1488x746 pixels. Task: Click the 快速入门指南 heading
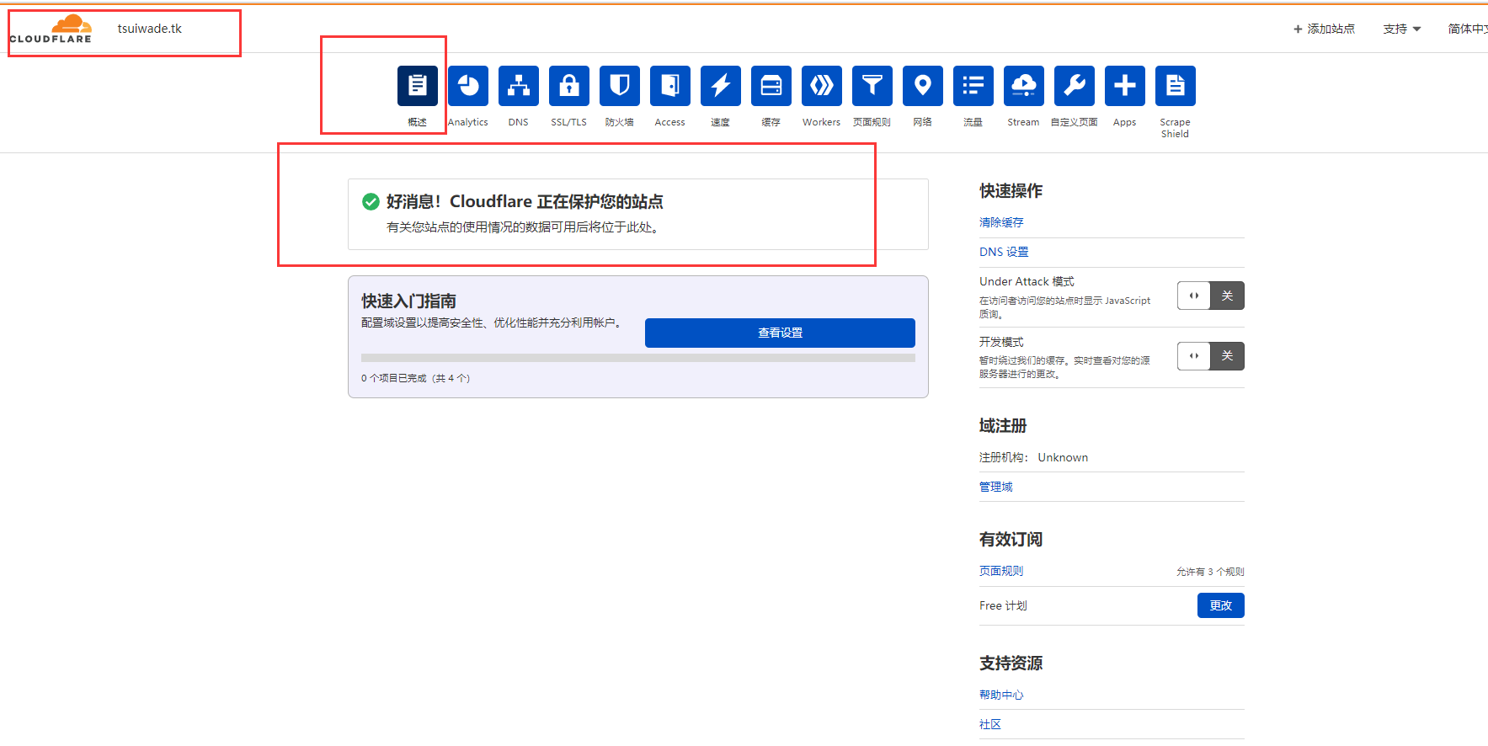(x=409, y=301)
